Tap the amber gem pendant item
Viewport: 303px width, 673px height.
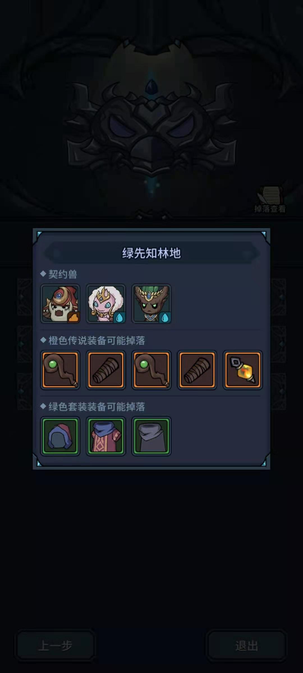(x=243, y=370)
